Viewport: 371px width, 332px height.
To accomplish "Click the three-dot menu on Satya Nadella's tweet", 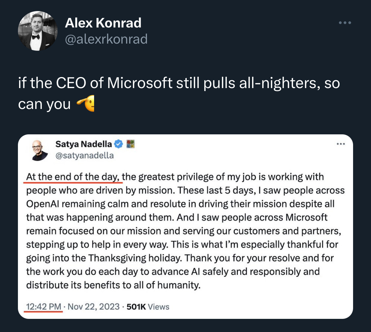I will click(341, 144).
